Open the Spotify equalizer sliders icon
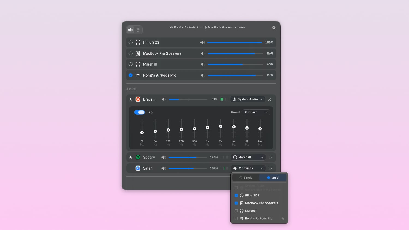 pos(270,157)
